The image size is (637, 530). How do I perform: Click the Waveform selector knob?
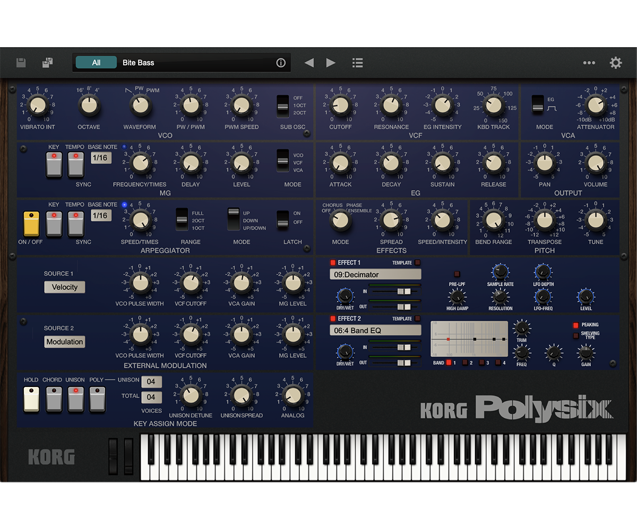[140, 105]
